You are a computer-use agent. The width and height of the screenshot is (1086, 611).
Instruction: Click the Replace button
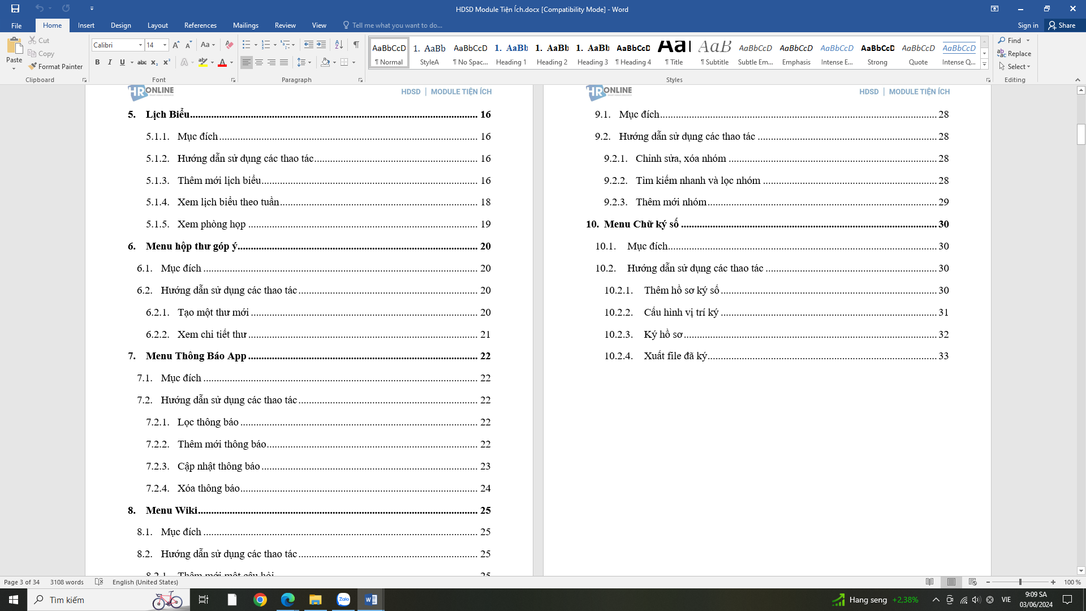click(x=1015, y=54)
